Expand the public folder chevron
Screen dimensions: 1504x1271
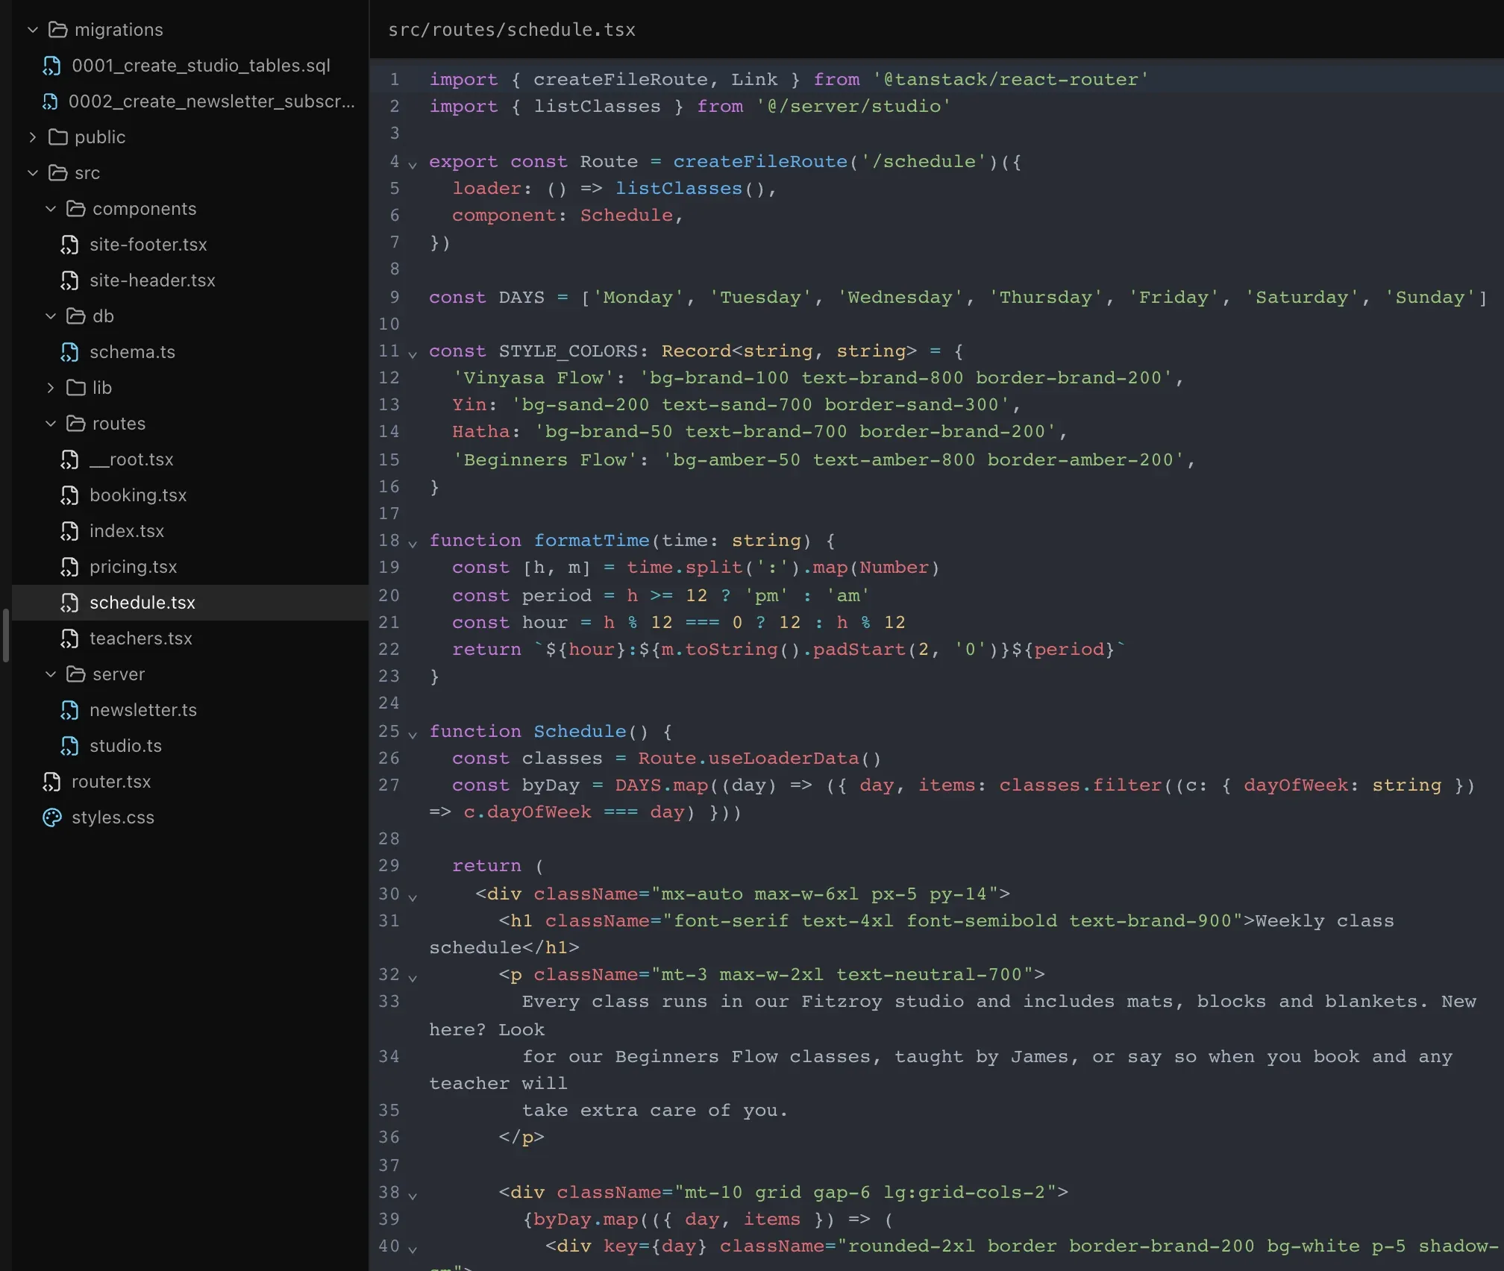click(33, 137)
